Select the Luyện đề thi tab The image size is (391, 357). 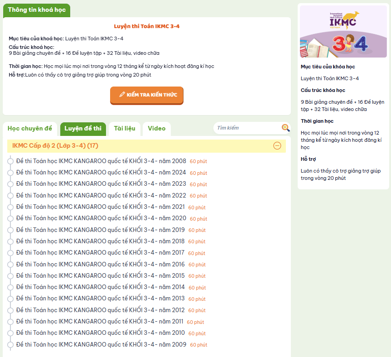click(x=83, y=129)
